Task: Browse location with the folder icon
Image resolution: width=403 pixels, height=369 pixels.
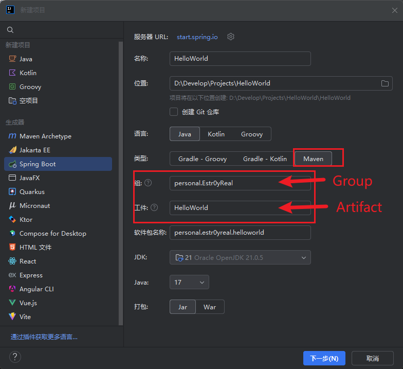Action: (384, 83)
